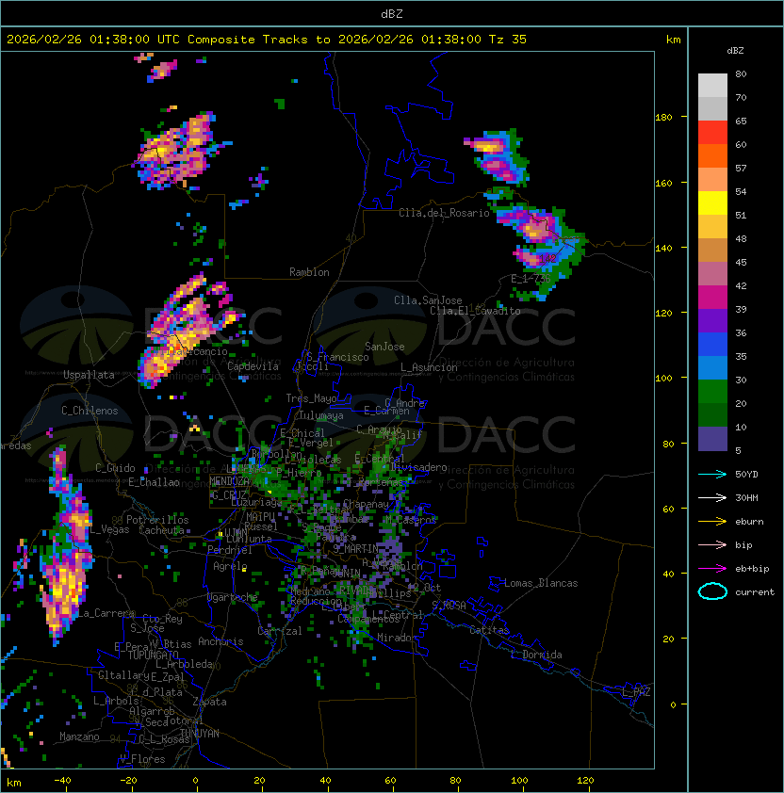Click the 'L_Arboleda' map label
This screenshot has height=793, width=784.
tap(185, 664)
